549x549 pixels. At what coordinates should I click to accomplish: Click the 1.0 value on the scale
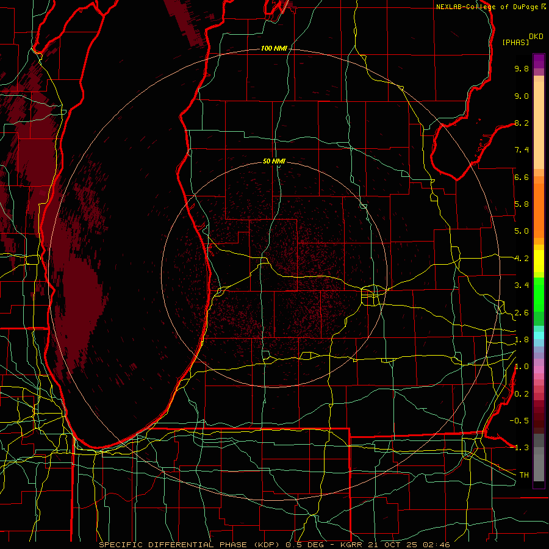click(522, 367)
